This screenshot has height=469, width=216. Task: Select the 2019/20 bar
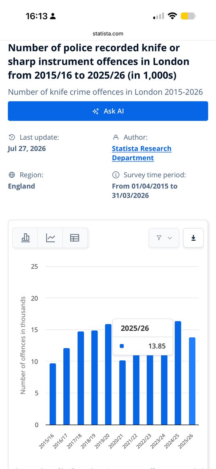[x=108, y=374]
